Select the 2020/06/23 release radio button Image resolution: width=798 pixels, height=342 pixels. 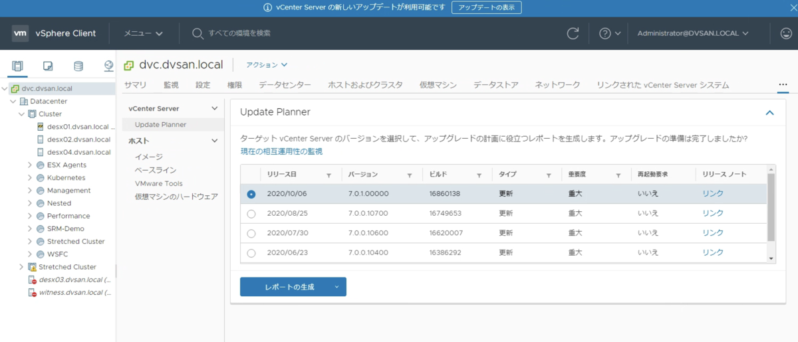pos(251,253)
